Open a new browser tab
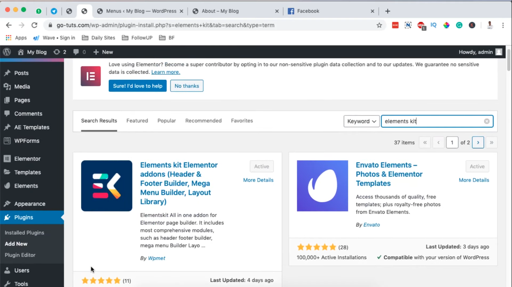The width and height of the screenshot is (512, 287). tap(388, 11)
